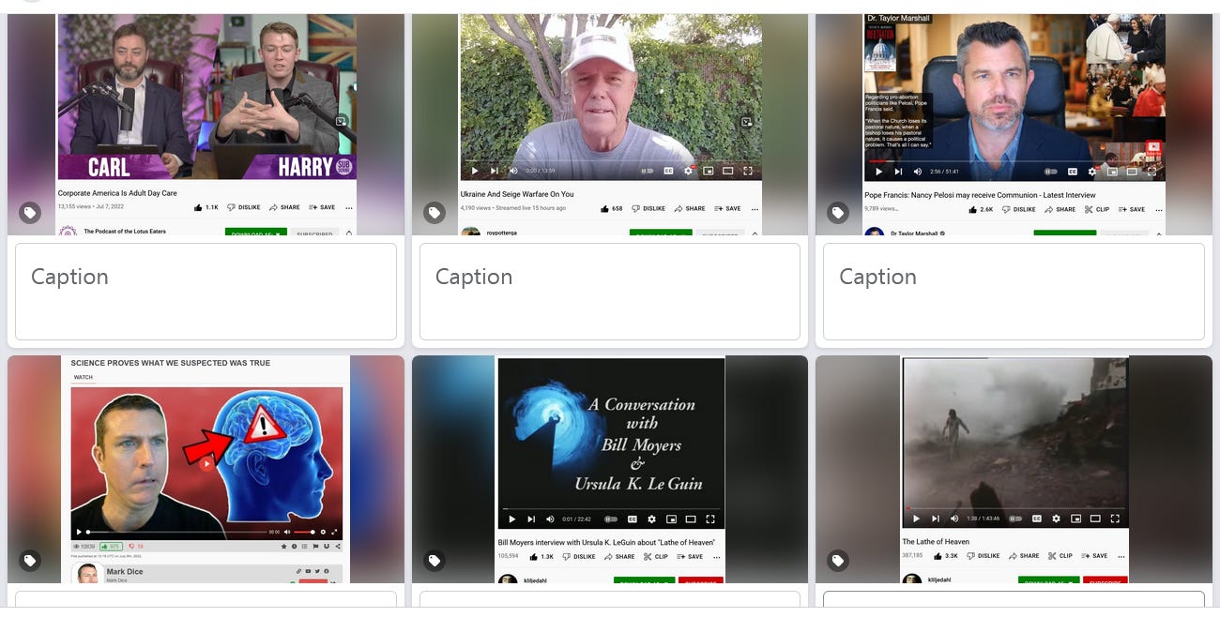This screenshot has width=1220, height=617.
Task: Open three-dot menu on Corporate America video row
Action: [x=349, y=207]
